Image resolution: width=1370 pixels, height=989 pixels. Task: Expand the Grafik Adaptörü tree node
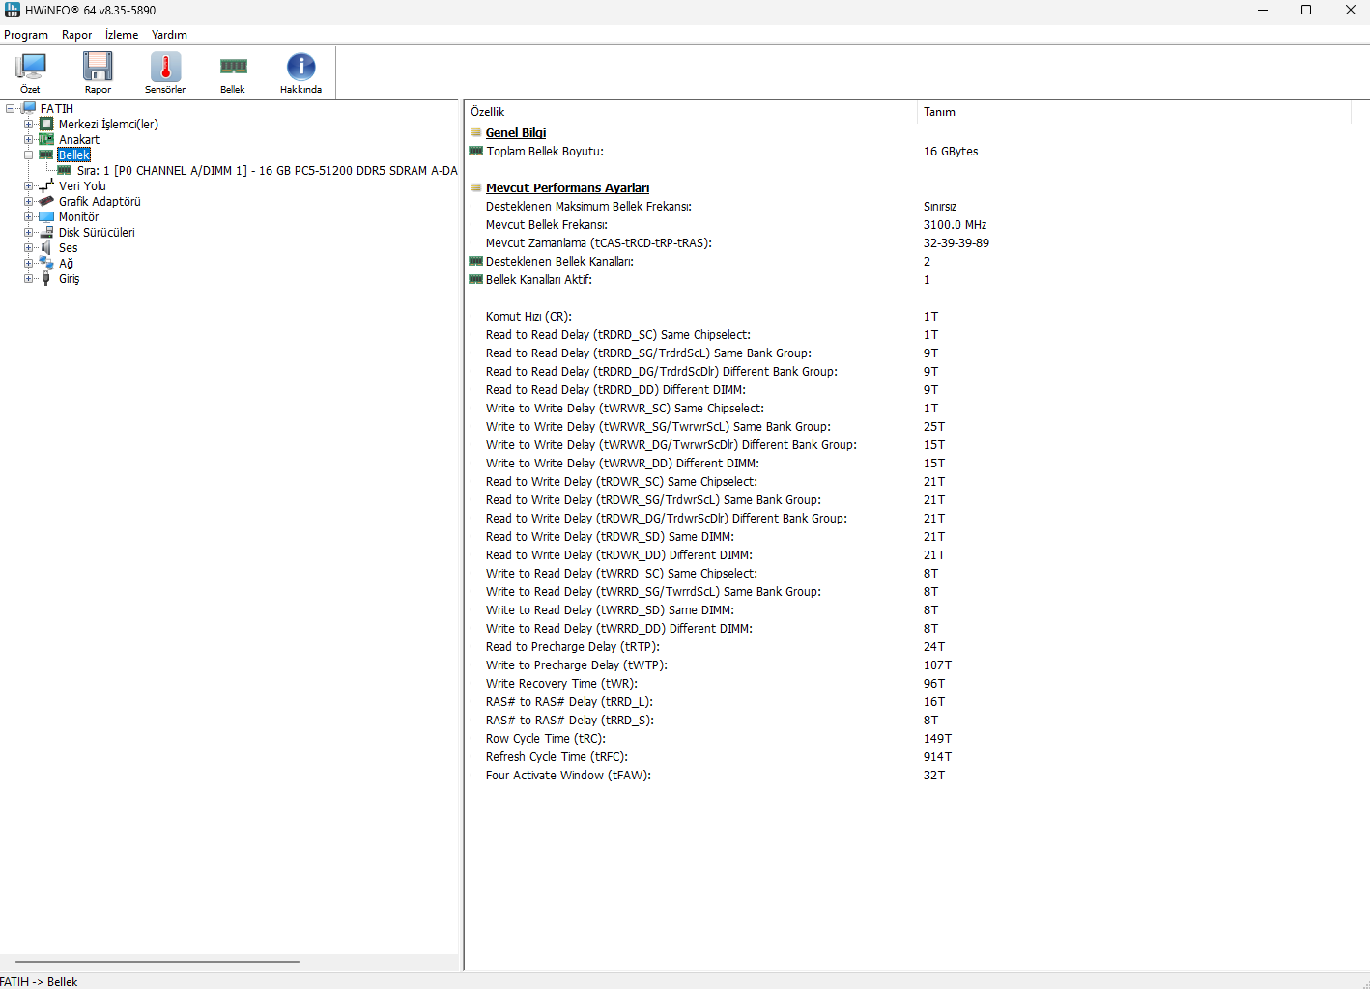28,201
